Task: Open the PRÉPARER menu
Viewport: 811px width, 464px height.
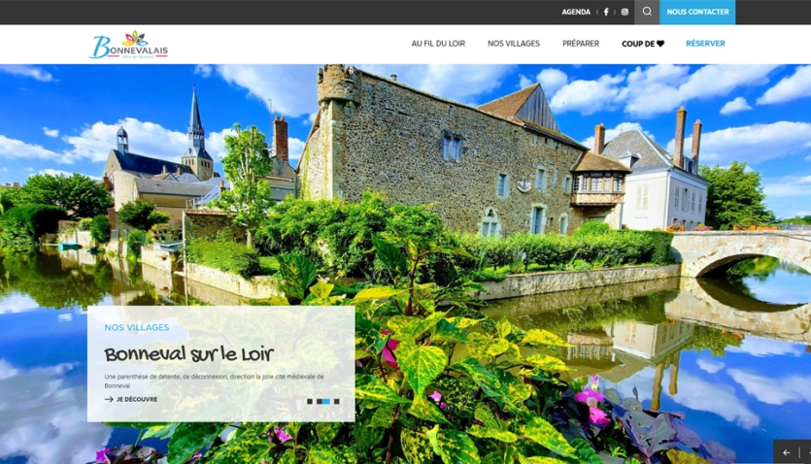Action: pos(580,44)
